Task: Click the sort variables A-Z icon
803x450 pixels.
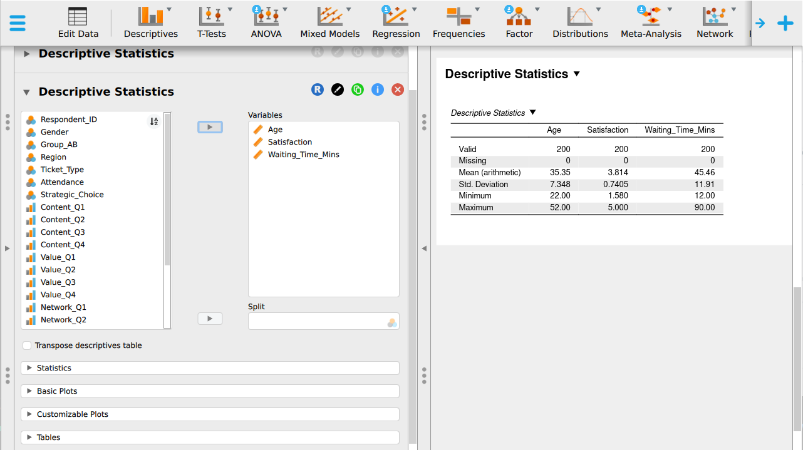Action: point(153,121)
